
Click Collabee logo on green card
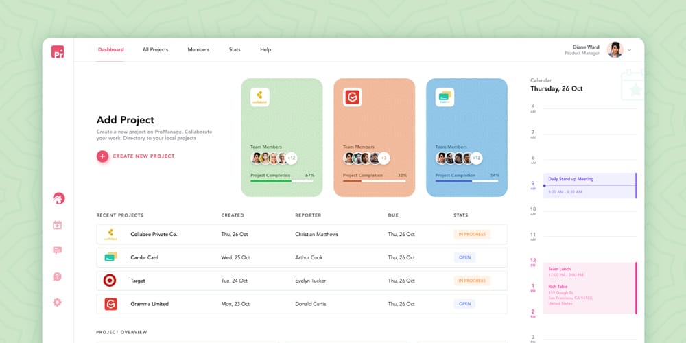(x=260, y=97)
